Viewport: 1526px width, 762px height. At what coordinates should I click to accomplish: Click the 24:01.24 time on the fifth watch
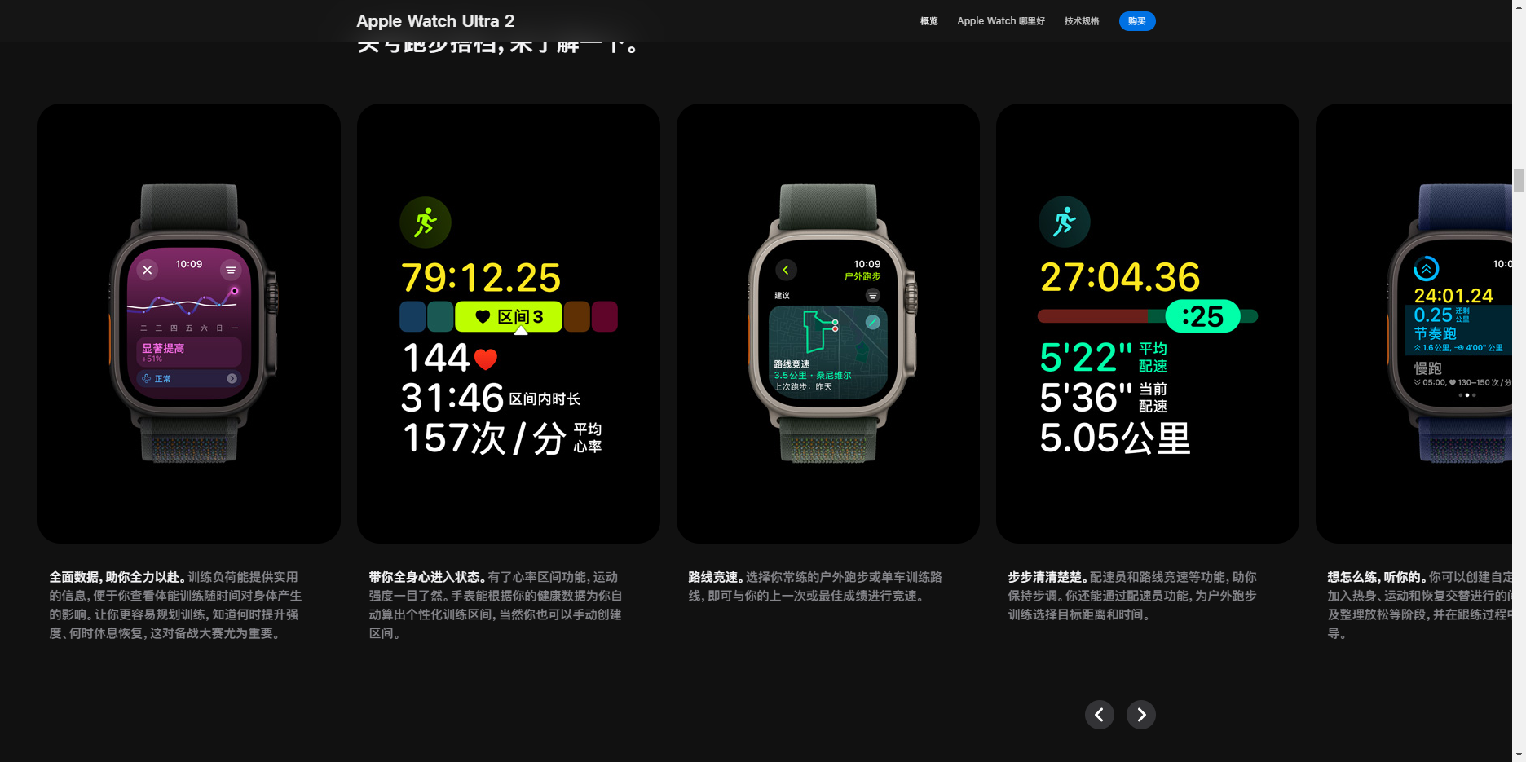1453,296
